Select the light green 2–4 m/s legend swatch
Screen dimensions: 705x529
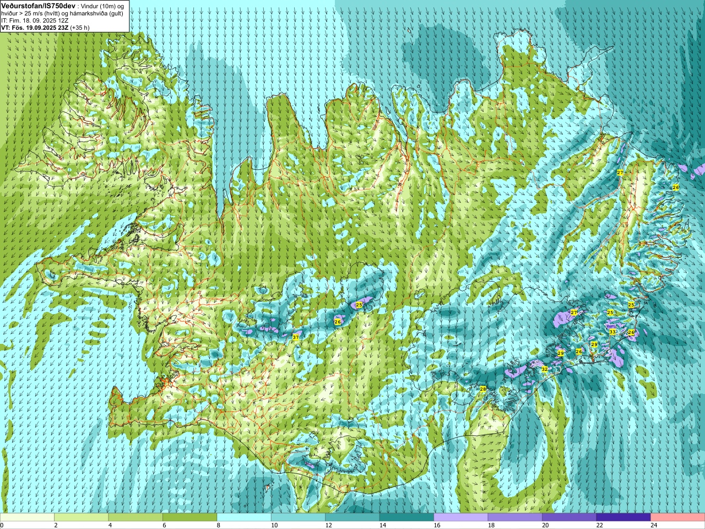click(81, 517)
